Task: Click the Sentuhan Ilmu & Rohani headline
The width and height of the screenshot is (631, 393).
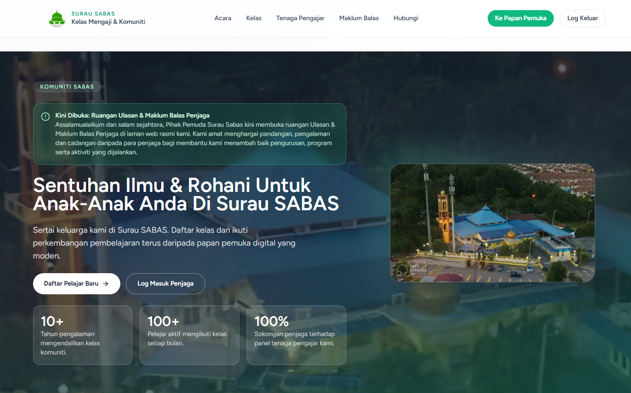Action: point(186,194)
